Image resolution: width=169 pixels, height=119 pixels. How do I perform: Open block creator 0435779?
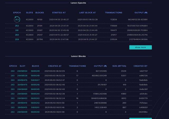tap(144, 98)
